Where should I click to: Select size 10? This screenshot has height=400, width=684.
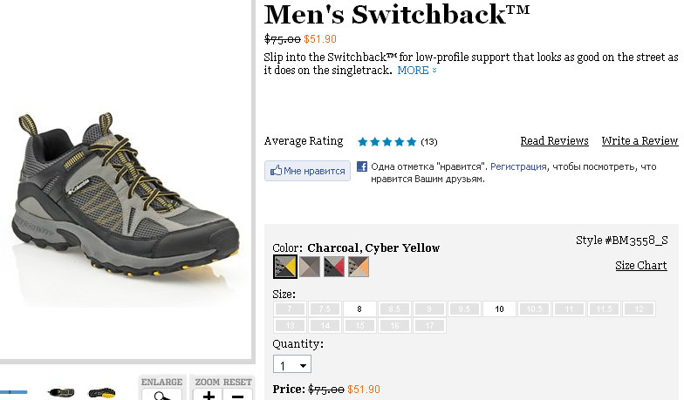coord(499,309)
